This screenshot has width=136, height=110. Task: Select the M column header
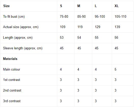click(x=79, y=6)
